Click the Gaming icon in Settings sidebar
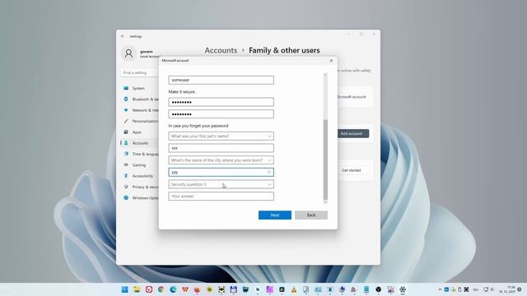Viewport: 527px width, 296px height. tap(126, 164)
